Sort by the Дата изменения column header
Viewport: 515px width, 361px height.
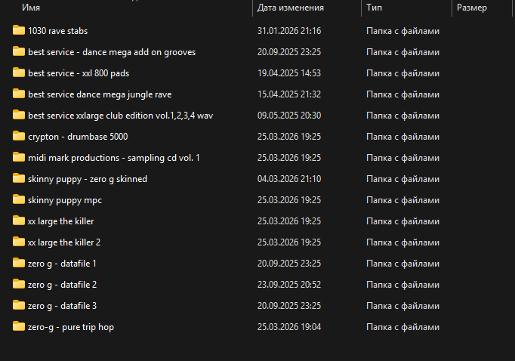291,8
